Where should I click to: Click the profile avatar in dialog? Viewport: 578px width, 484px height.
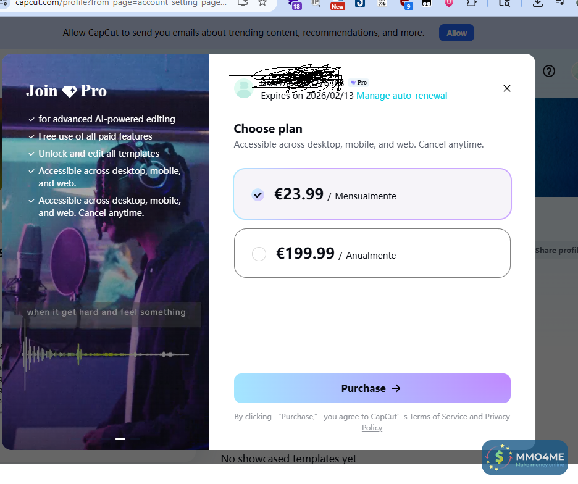[x=244, y=88]
